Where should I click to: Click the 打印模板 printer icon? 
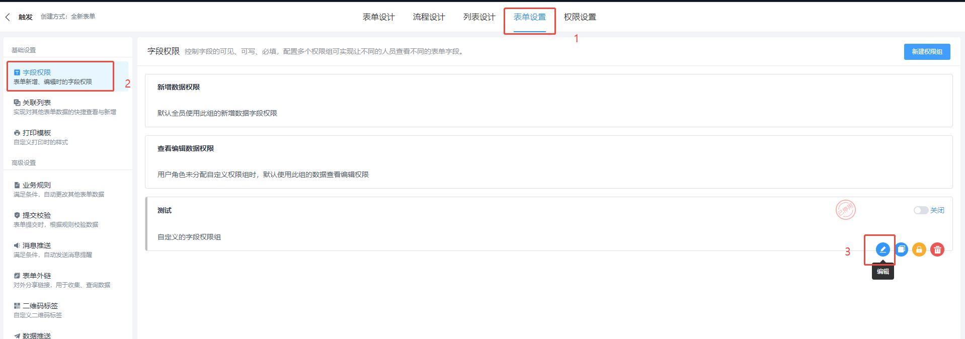[17, 133]
